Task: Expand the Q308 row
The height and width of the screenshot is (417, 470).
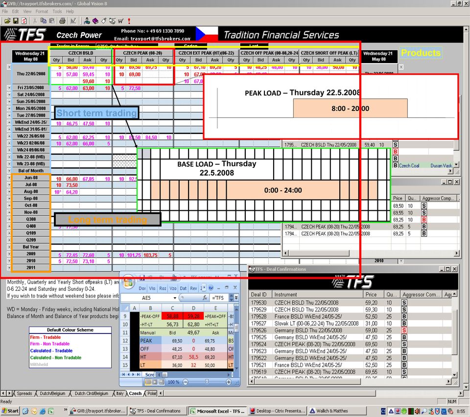Action: pos(9,219)
